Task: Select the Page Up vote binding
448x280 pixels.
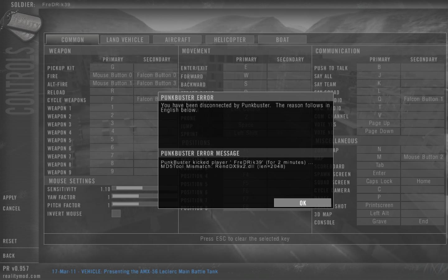Action: coord(379,123)
